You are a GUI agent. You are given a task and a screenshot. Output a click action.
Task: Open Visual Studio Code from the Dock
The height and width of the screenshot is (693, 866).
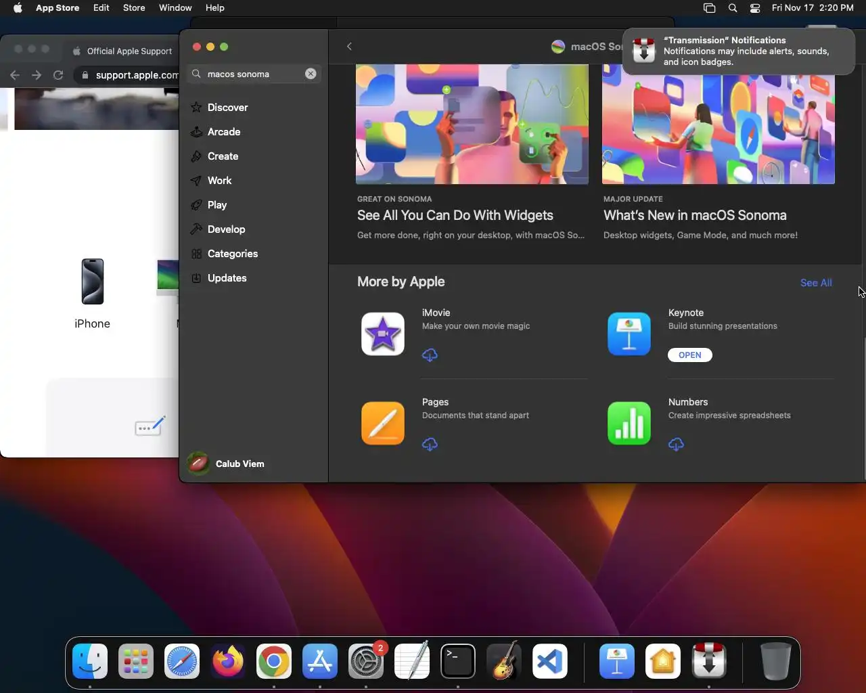tap(550, 661)
